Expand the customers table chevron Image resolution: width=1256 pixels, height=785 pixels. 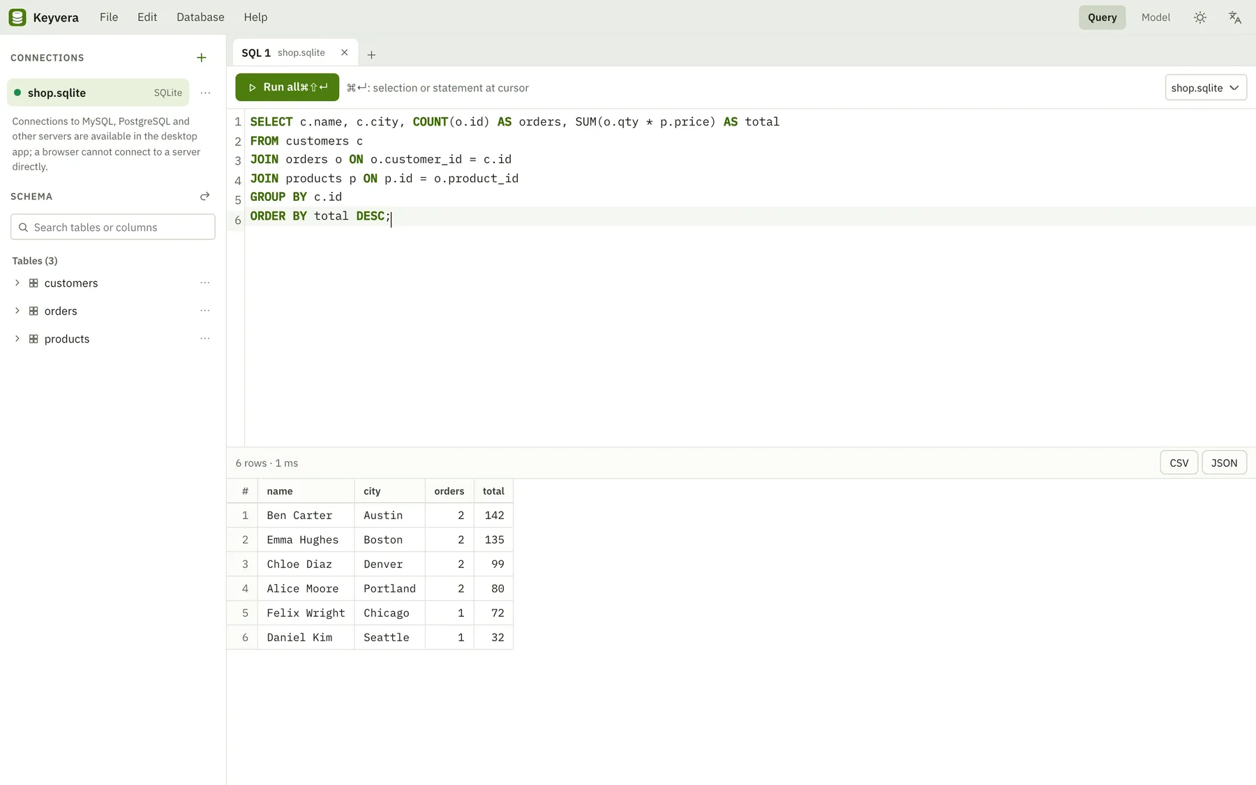tap(17, 283)
